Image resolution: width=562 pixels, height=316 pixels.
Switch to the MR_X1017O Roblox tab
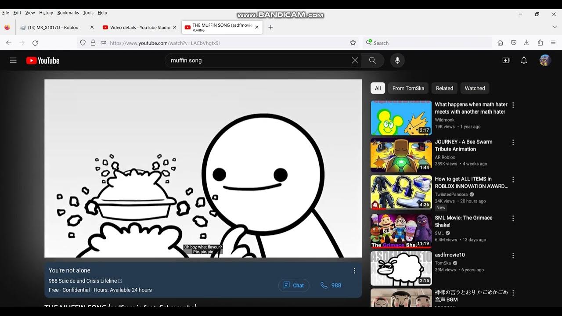[57, 27]
